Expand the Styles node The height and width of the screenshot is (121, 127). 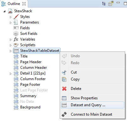click(x=10, y=17)
